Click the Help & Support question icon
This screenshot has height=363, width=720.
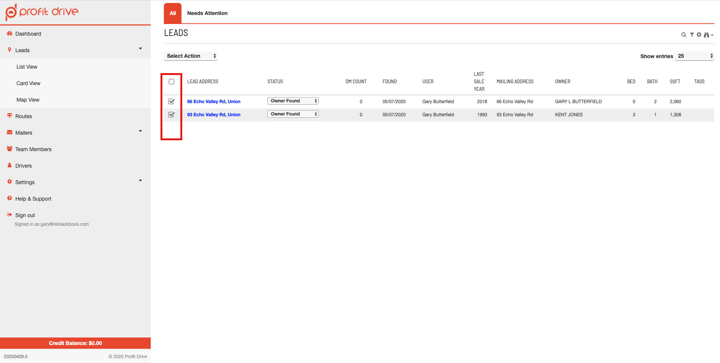(10, 198)
